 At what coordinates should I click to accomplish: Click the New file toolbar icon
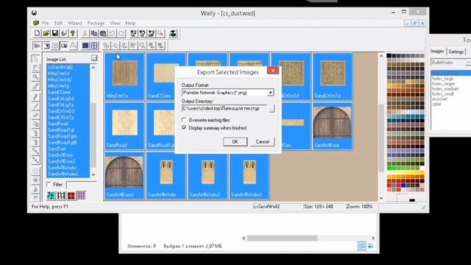37,33
